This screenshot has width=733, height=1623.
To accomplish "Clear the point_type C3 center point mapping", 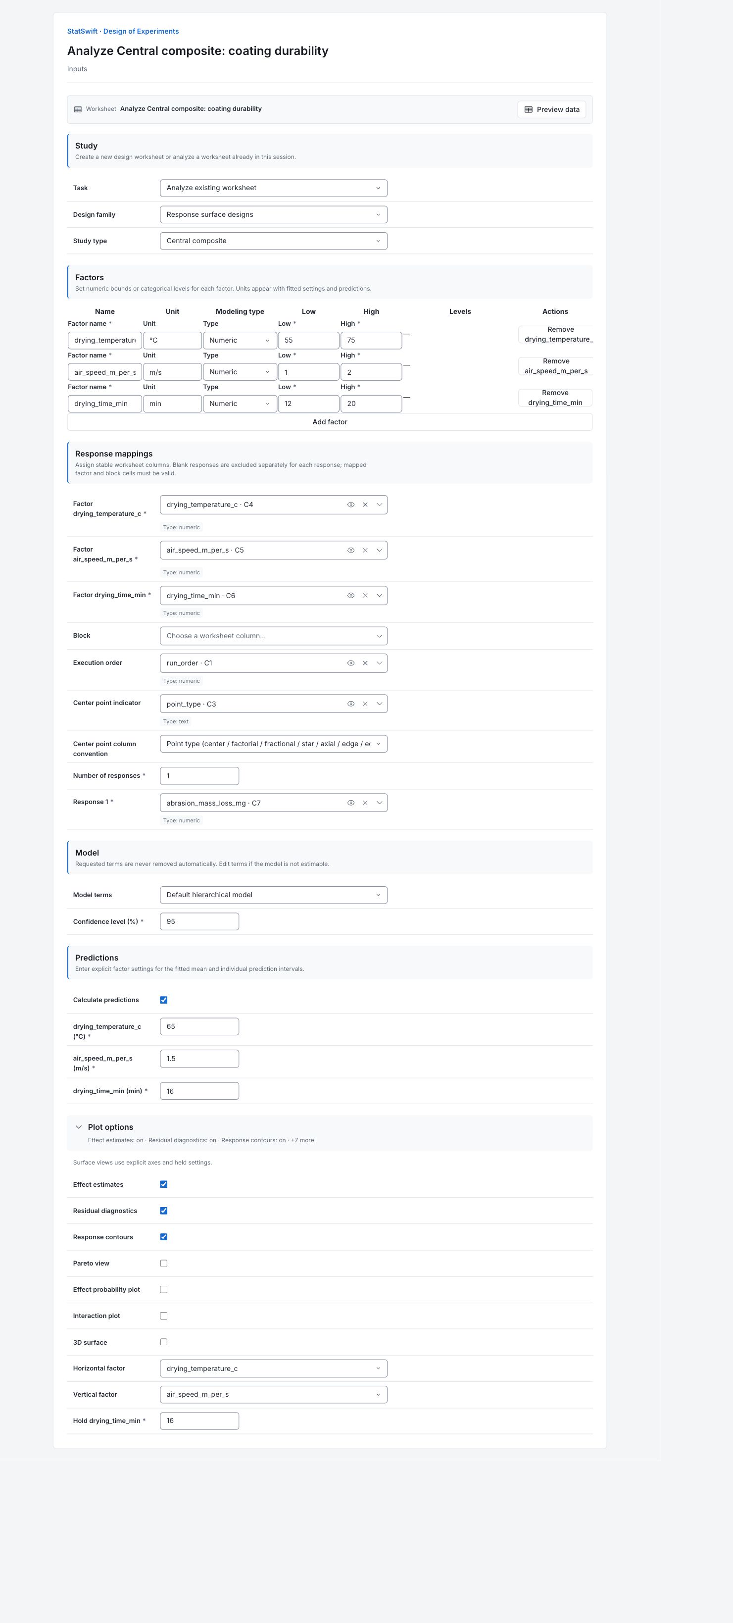I will click(x=365, y=704).
